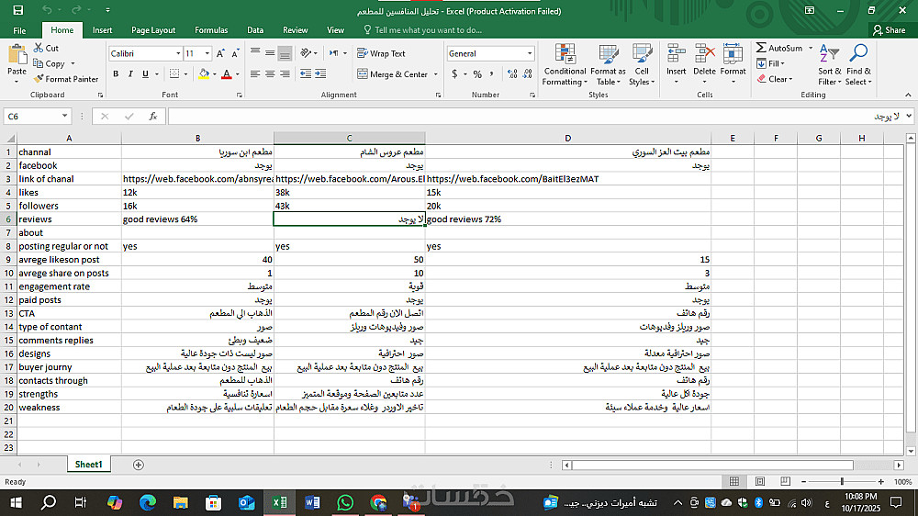
Task: Decrease font size with the smaller A
Action: click(x=235, y=53)
